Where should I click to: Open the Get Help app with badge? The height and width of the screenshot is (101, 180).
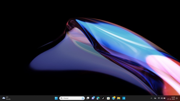pos(114,98)
